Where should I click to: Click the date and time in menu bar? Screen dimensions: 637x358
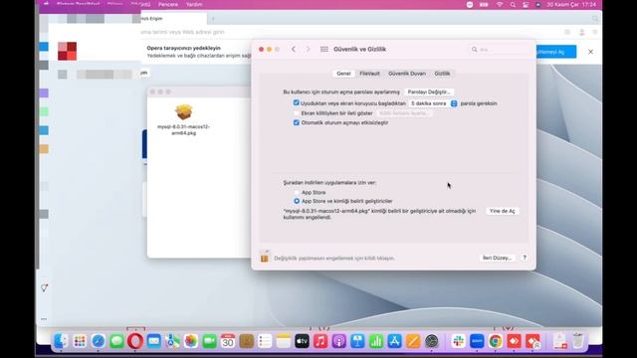click(x=571, y=4)
